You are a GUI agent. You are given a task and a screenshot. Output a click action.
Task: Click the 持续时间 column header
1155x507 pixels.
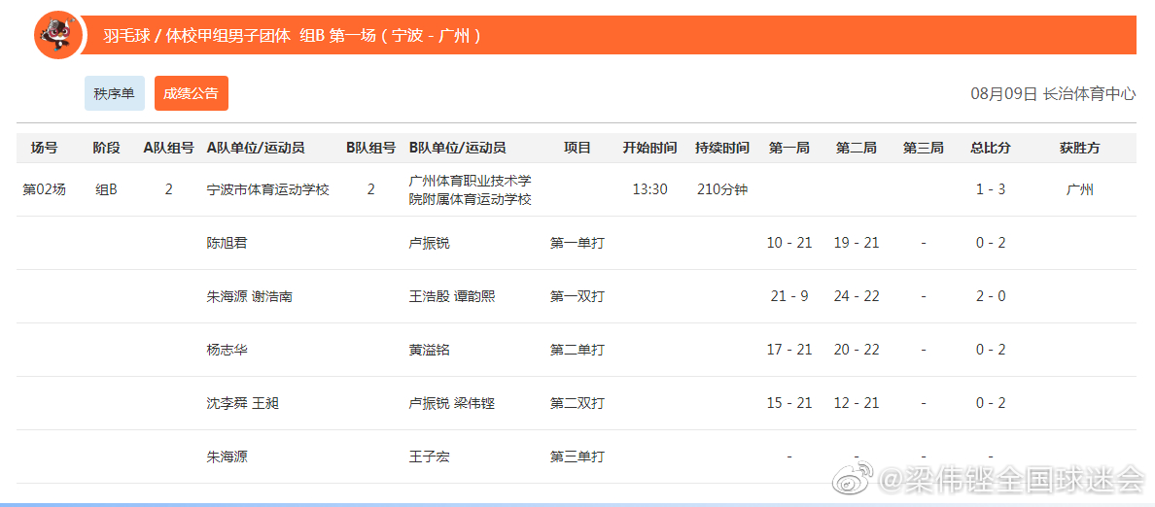tap(721, 149)
